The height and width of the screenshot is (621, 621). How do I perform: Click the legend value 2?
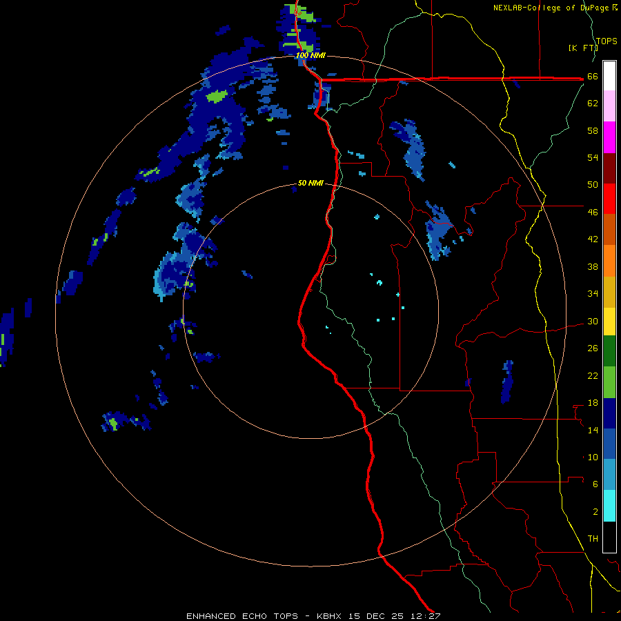(x=595, y=512)
